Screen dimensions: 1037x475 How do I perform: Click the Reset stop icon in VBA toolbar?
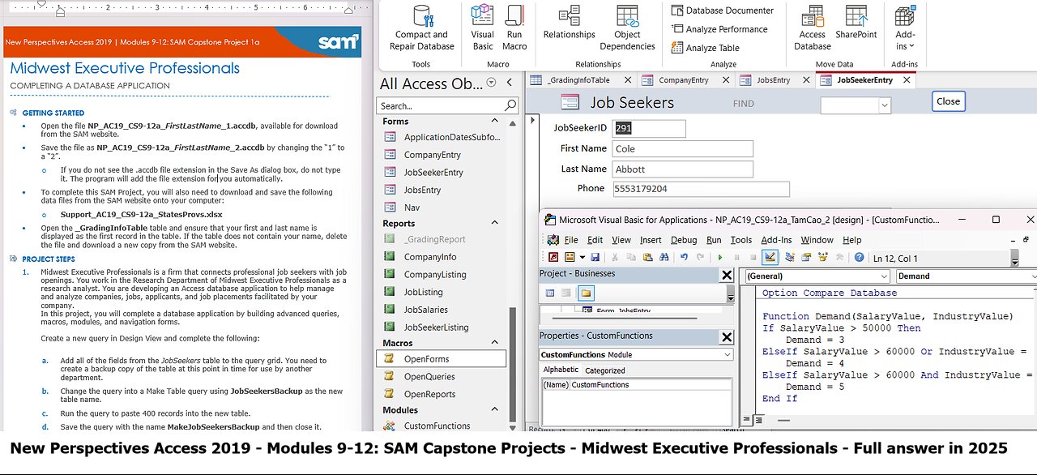[753, 257]
